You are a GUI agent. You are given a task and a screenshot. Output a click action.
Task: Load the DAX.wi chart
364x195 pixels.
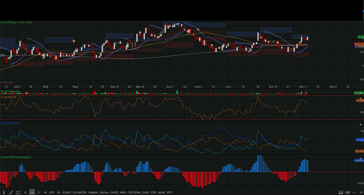point(104,192)
